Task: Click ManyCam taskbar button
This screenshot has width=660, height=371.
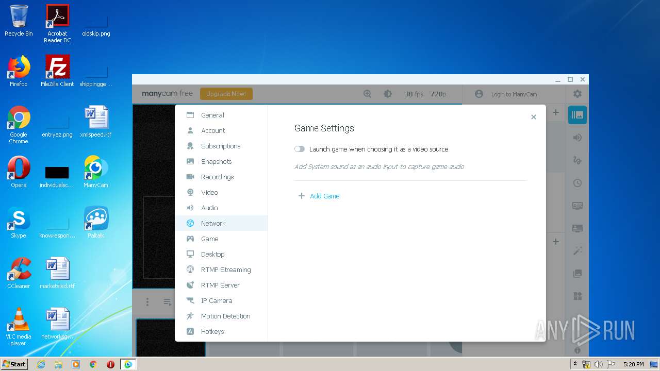Action: pyautogui.click(x=128, y=364)
